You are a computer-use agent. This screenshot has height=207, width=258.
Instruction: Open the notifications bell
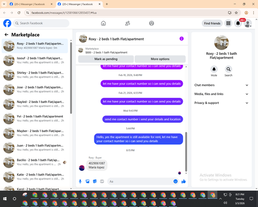tap(238, 23)
